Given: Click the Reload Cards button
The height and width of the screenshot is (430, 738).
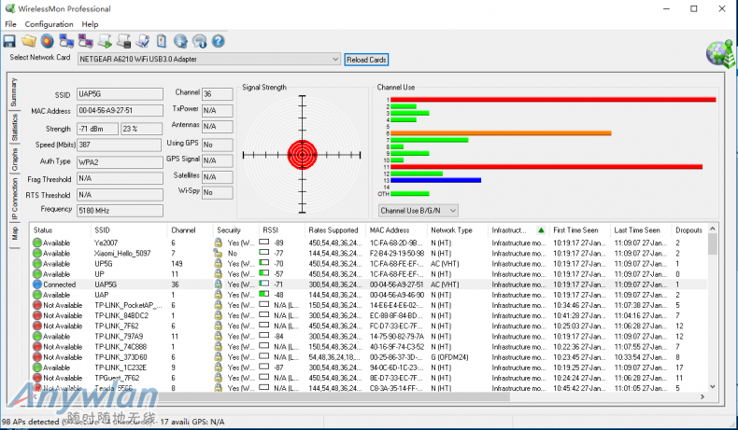Looking at the screenshot, I should (366, 60).
